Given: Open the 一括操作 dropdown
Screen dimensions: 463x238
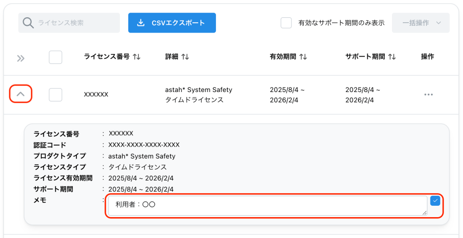Looking at the screenshot, I should click(420, 23).
